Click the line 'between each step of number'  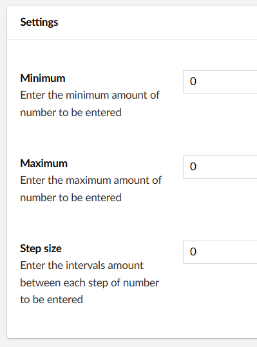[90, 283]
